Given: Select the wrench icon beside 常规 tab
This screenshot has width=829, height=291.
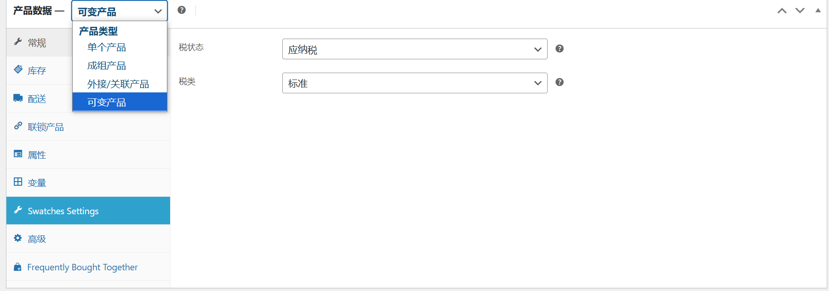Looking at the screenshot, I should pyautogui.click(x=17, y=42).
